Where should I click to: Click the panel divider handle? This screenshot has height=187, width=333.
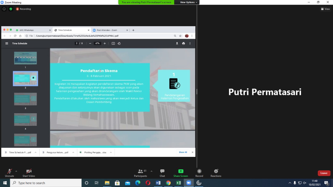tap(197, 91)
